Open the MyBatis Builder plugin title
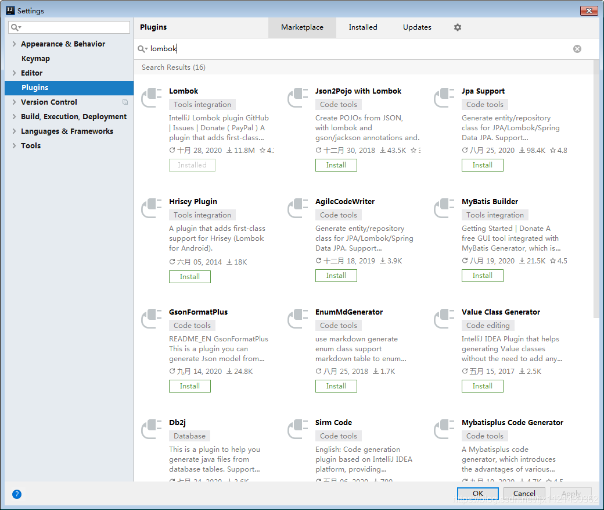 pos(490,201)
